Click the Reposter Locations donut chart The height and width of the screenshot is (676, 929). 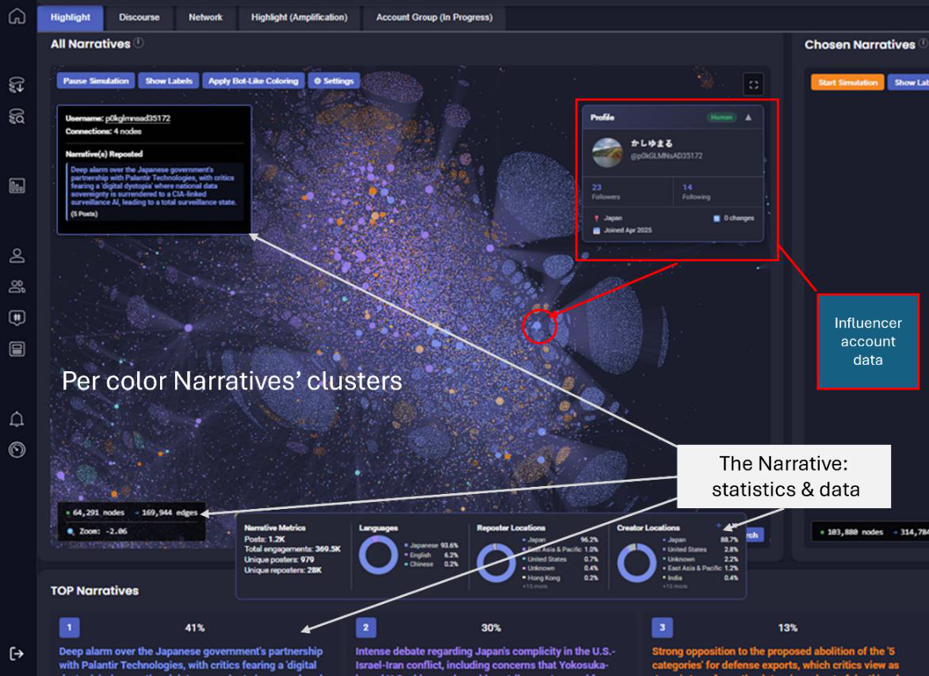click(x=496, y=563)
